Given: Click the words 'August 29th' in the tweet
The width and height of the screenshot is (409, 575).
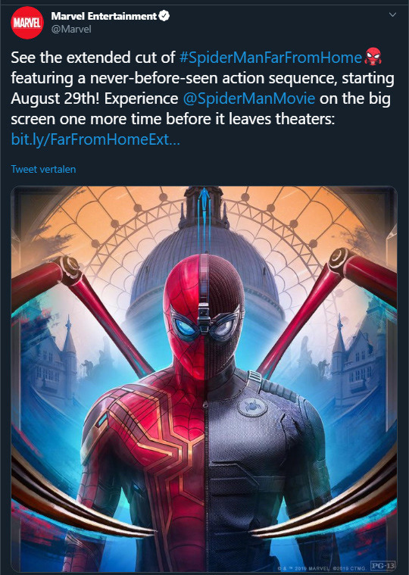Looking at the screenshot, I should [55, 98].
